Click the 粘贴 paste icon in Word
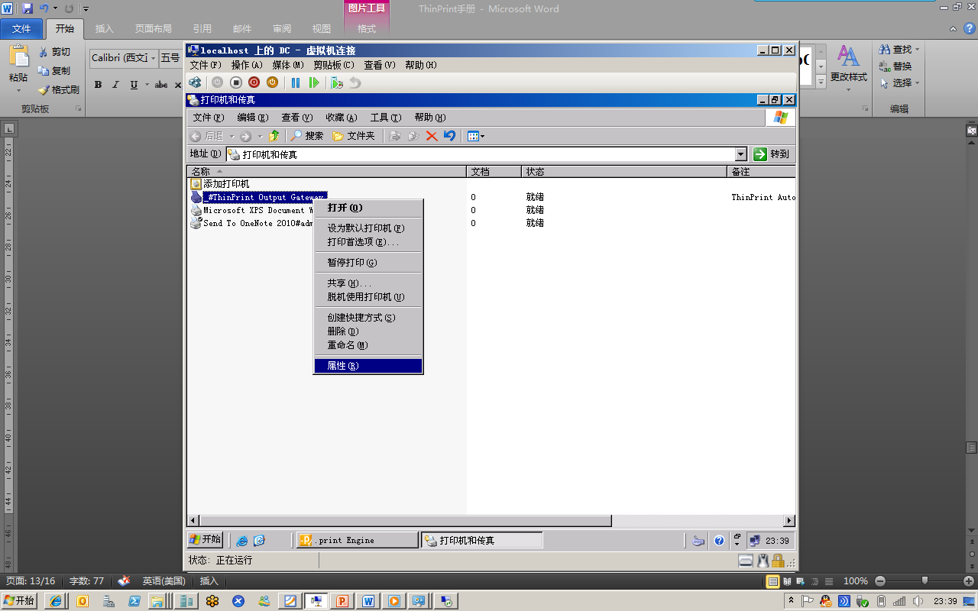This screenshot has width=978, height=611. (18, 57)
